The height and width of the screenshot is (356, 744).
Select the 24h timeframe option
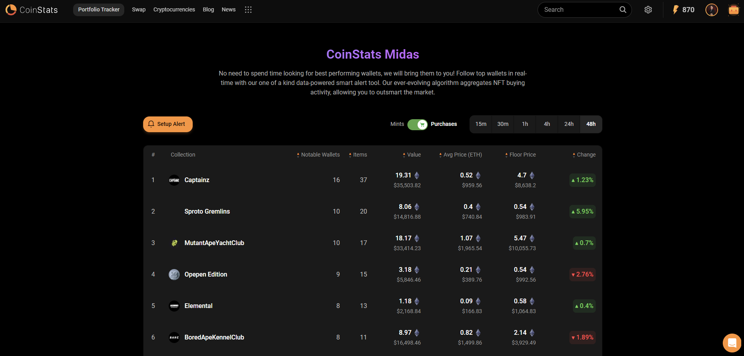[x=569, y=124]
